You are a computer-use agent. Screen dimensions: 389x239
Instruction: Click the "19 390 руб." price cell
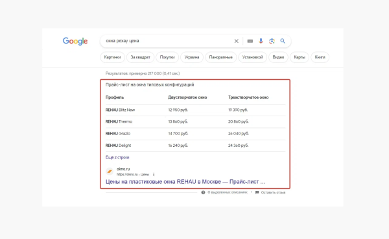(238, 110)
